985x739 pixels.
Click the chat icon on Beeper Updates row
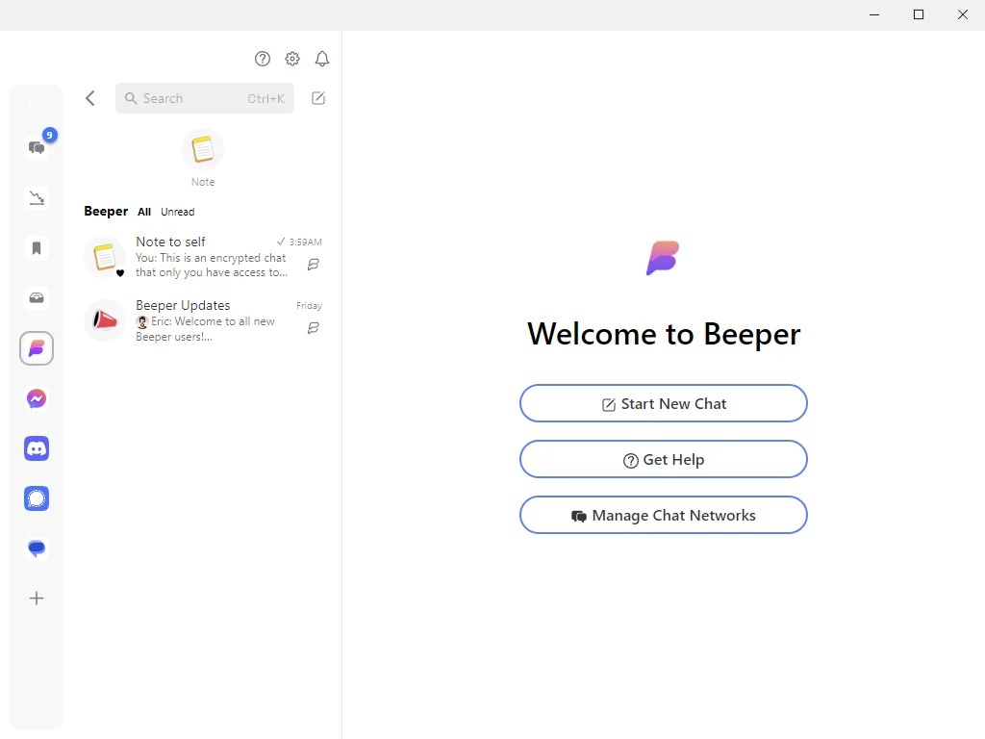[314, 328]
